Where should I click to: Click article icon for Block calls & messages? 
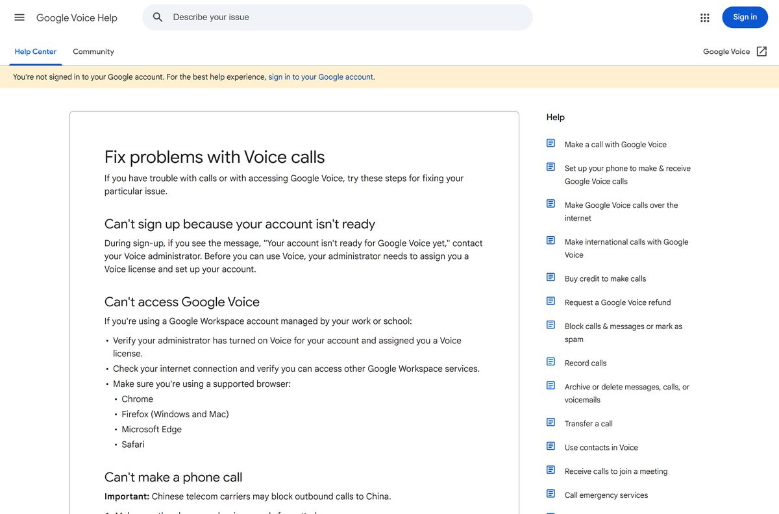point(550,325)
